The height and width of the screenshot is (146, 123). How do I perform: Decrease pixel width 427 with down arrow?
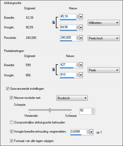click(78, 66)
